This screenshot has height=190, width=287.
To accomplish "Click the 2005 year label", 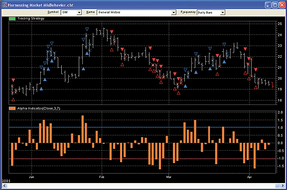I will pyautogui.click(x=6, y=181).
